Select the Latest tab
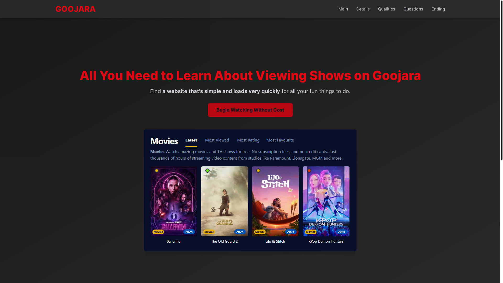 coord(191,140)
